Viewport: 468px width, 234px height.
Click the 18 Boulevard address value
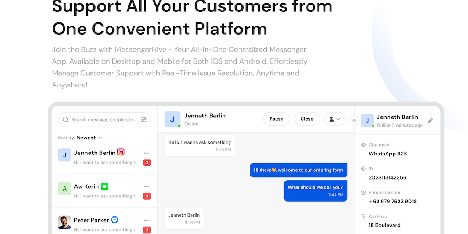384,225
